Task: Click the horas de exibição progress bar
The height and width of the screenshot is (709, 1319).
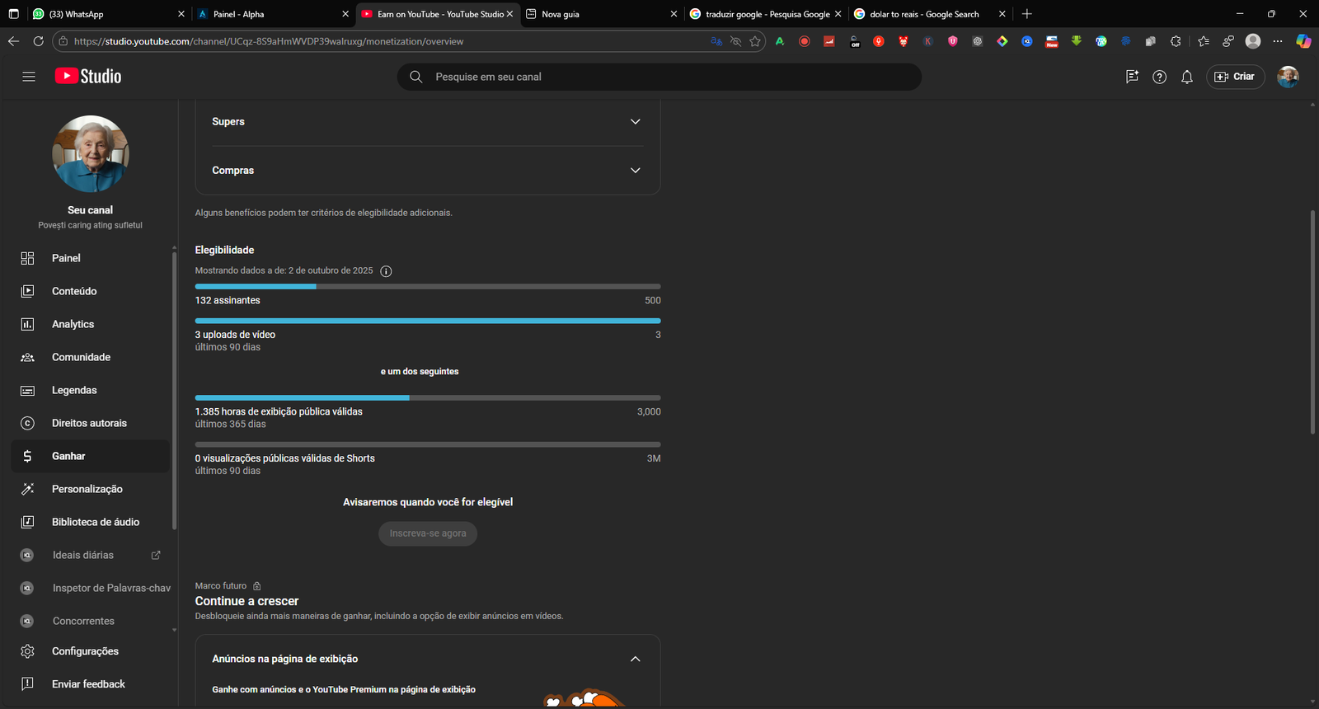Action: 428,398
